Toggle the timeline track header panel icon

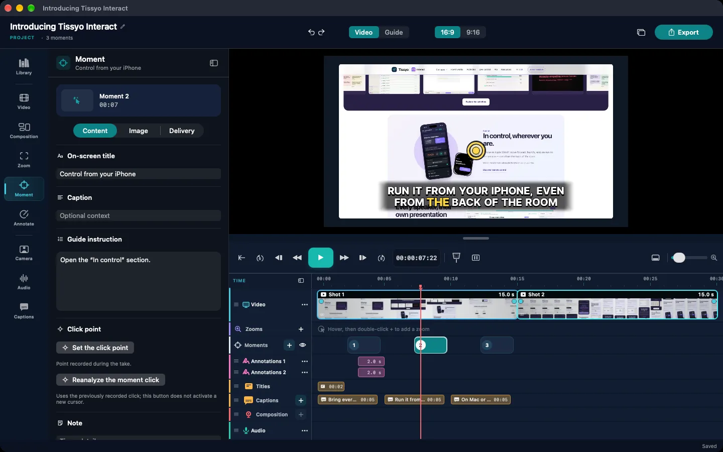pyautogui.click(x=301, y=281)
